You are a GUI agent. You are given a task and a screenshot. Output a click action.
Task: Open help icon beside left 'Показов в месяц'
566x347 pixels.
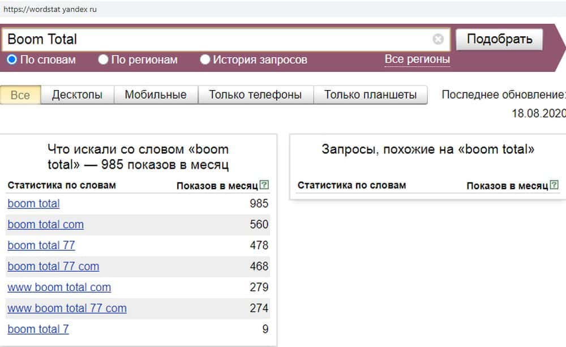coord(264,185)
